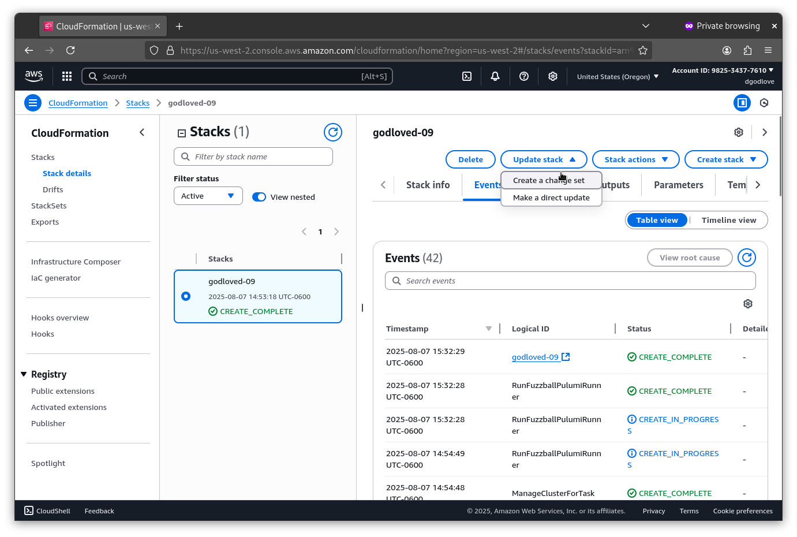Select Make a direct update
The image size is (797, 537).
click(551, 197)
